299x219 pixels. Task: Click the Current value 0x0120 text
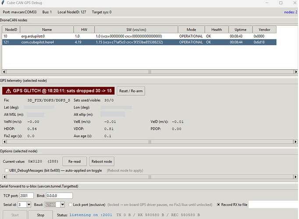[35, 161]
